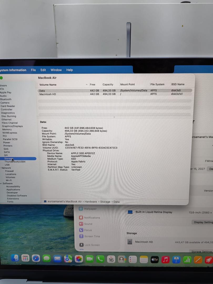Image resolution: width=213 pixels, height=284 pixels.
Task: Toggle the Volume Name sort arrow
Action: tap(87, 85)
